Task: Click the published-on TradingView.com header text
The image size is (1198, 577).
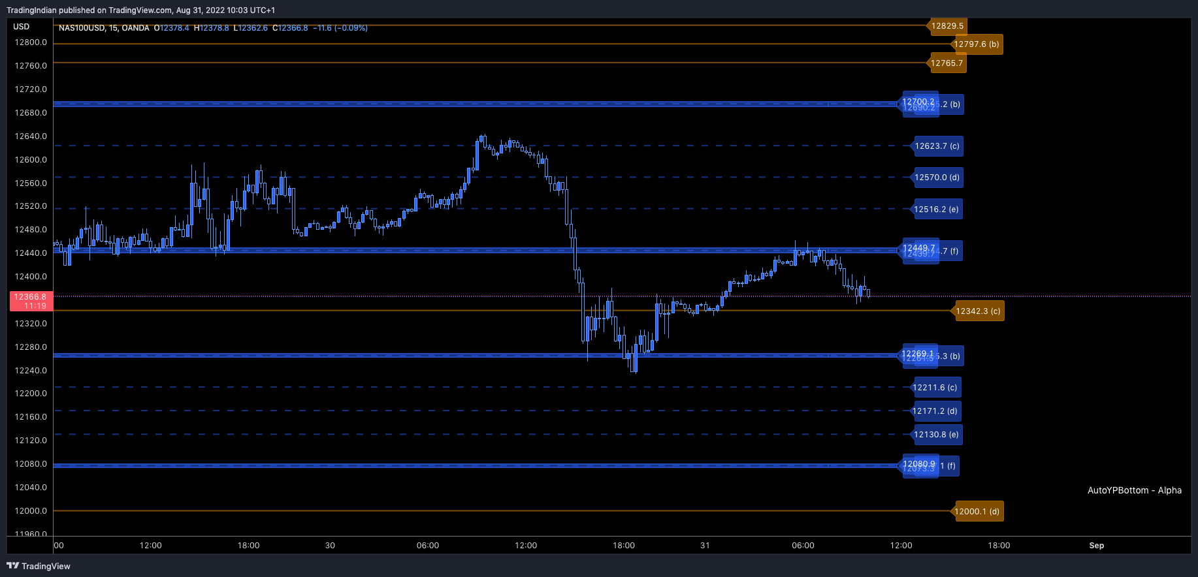Action: [140, 10]
